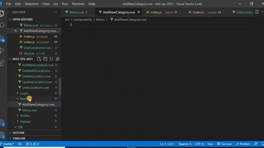Split the editor to the right

point(257,12)
